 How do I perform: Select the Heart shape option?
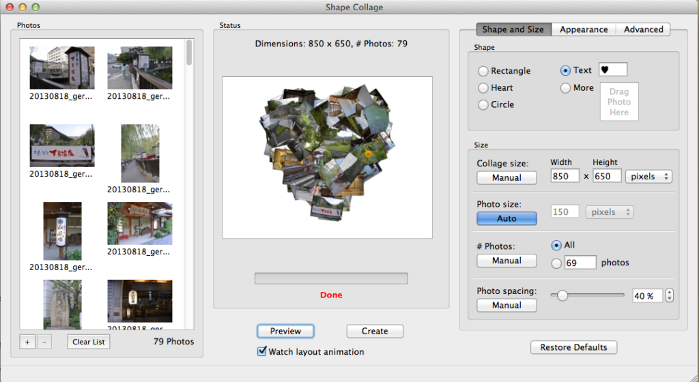pos(483,88)
